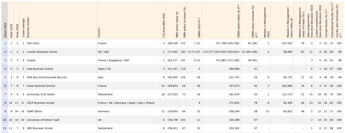This screenshot has width=345, height=133.
Task: Click EMBA salary increase cell 81 (60)
Action: pyautogui.click(x=249, y=43)
